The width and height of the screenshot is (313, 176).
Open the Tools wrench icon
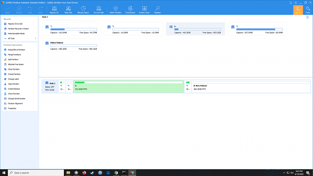tap(308, 10)
